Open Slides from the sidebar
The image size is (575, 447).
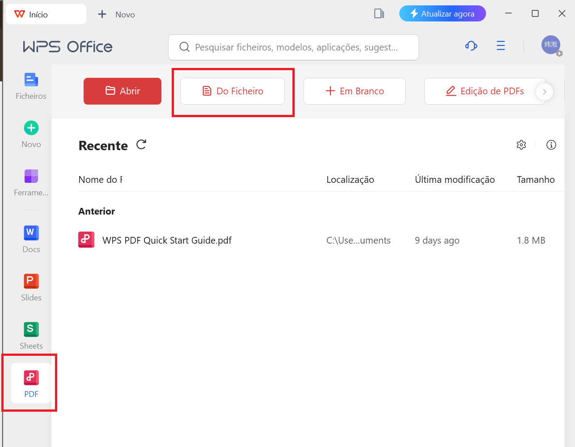pos(31,288)
